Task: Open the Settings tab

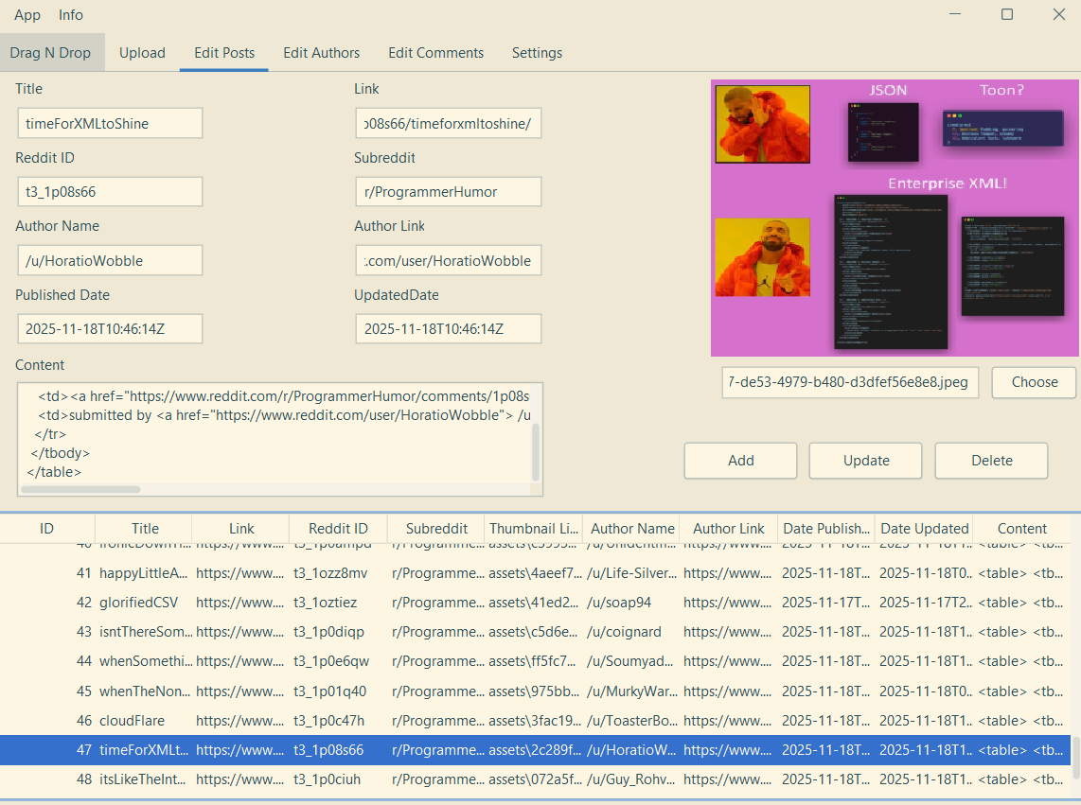Action: (537, 52)
